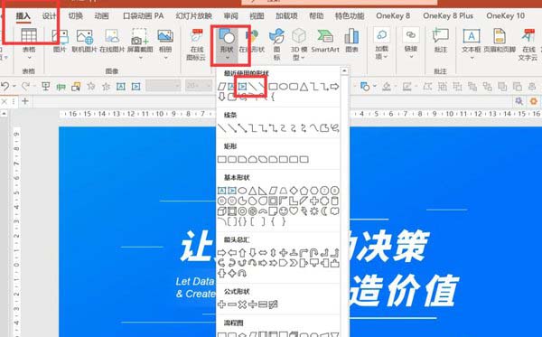Select the first rectangle under 矩形
The height and width of the screenshot is (337, 542).
[x=222, y=159]
